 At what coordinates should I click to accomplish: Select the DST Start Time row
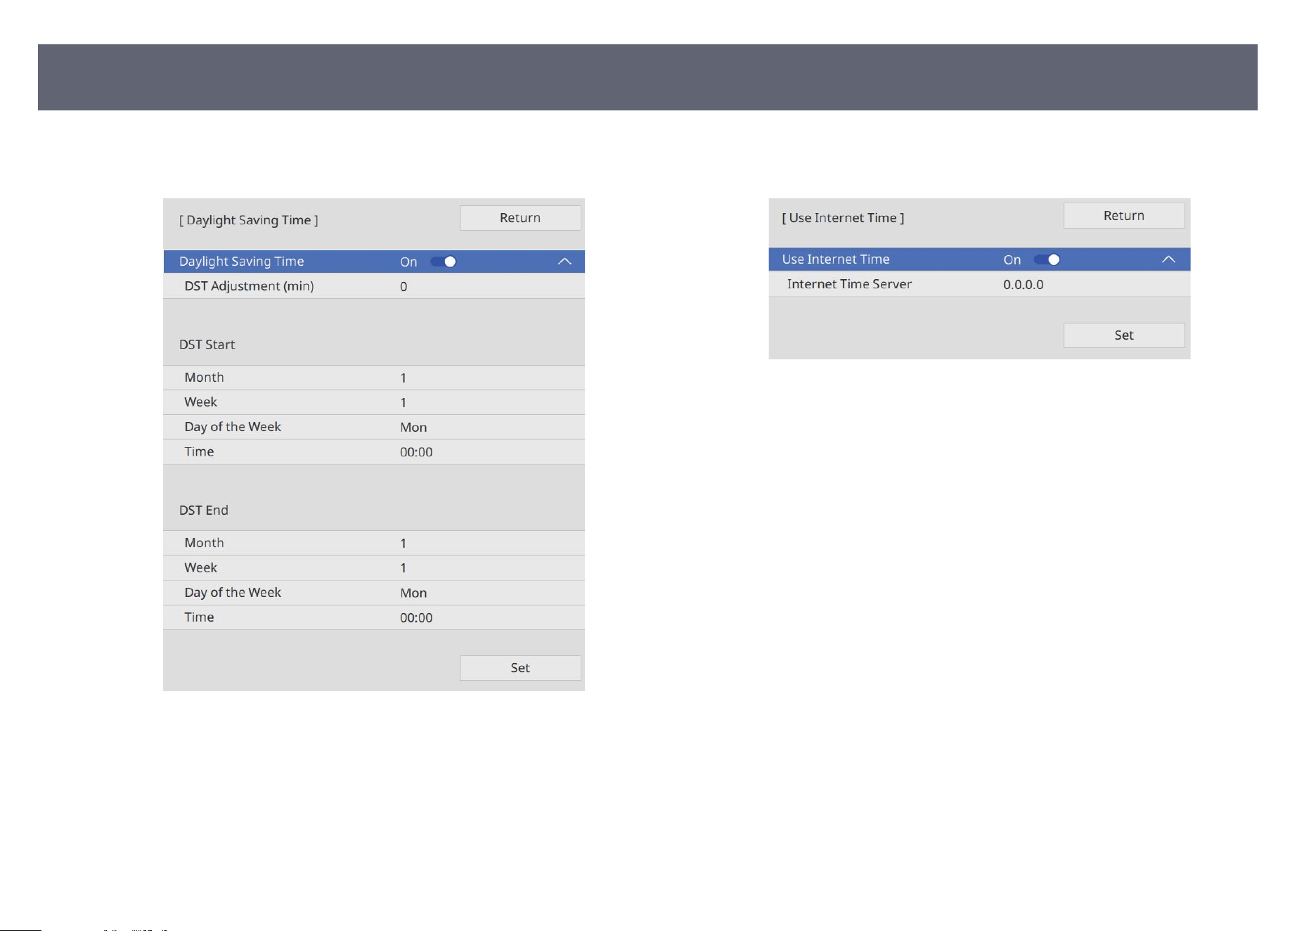(x=374, y=452)
